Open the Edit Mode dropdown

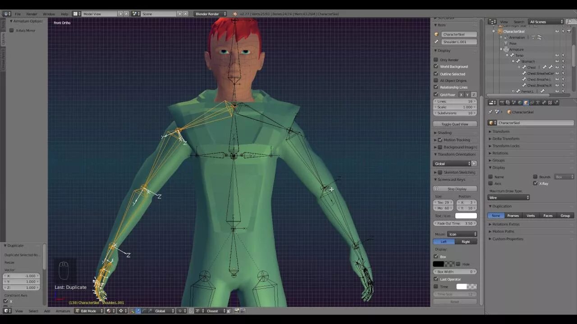[89, 311]
